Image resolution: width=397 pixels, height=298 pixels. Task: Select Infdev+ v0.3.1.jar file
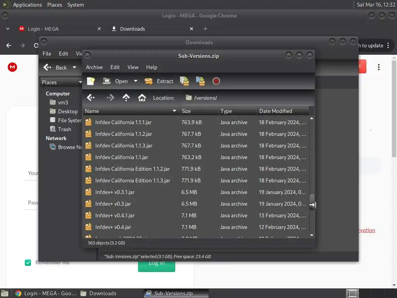click(196, 192)
